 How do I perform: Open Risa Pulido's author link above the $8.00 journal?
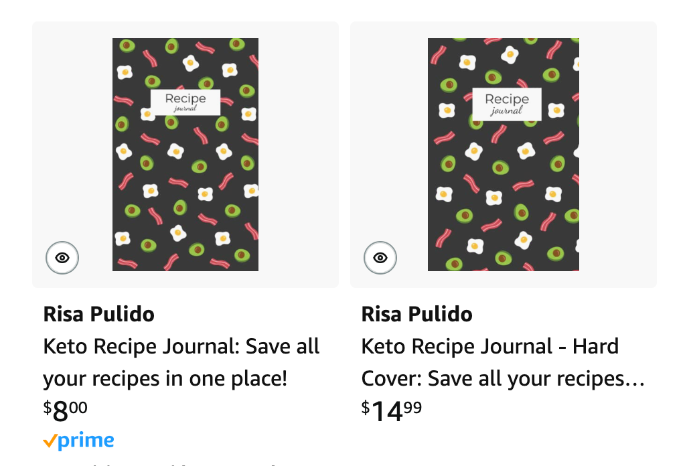(x=98, y=314)
